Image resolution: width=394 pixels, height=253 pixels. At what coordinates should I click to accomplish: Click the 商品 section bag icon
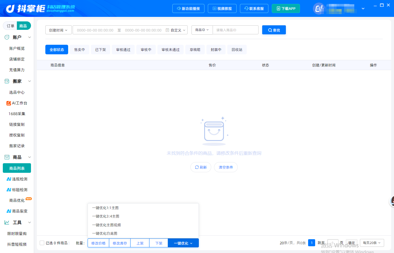(7, 157)
